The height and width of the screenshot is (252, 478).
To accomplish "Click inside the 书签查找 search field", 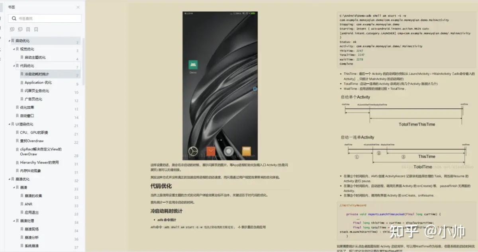I will click(44, 18).
